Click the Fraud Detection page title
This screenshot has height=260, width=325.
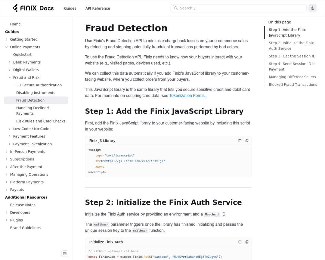point(126,28)
